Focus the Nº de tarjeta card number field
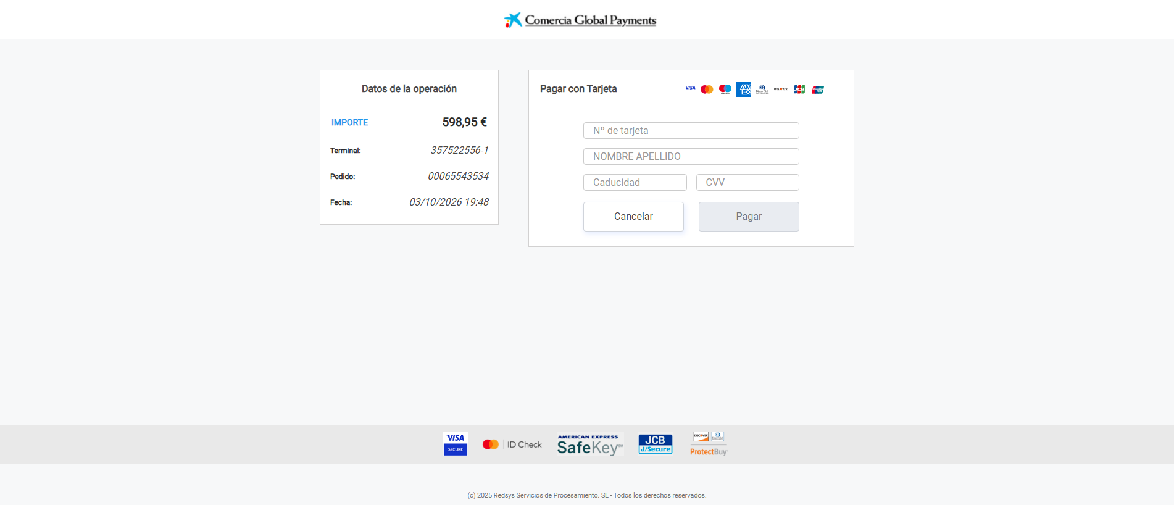The image size is (1174, 505). 691,130
